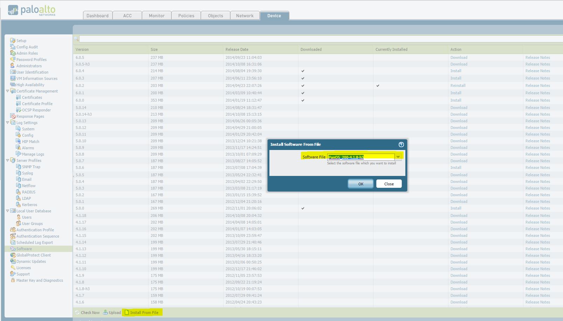563x321 pixels.
Task: Click Close in Install Software dialog
Action: pos(389,184)
